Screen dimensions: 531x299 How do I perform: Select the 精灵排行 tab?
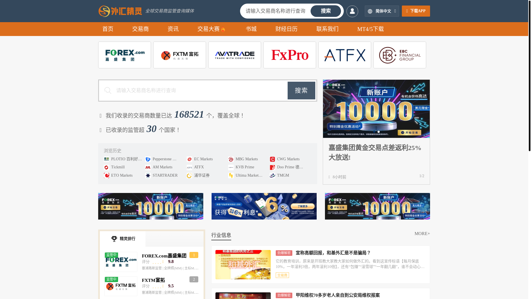pos(123,239)
